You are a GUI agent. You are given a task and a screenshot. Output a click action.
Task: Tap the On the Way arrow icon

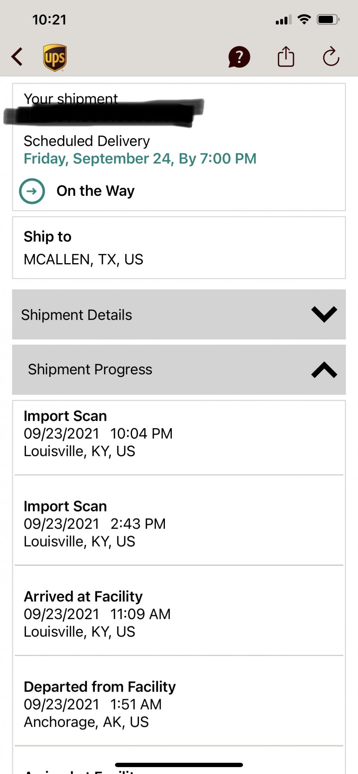[32, 191]
